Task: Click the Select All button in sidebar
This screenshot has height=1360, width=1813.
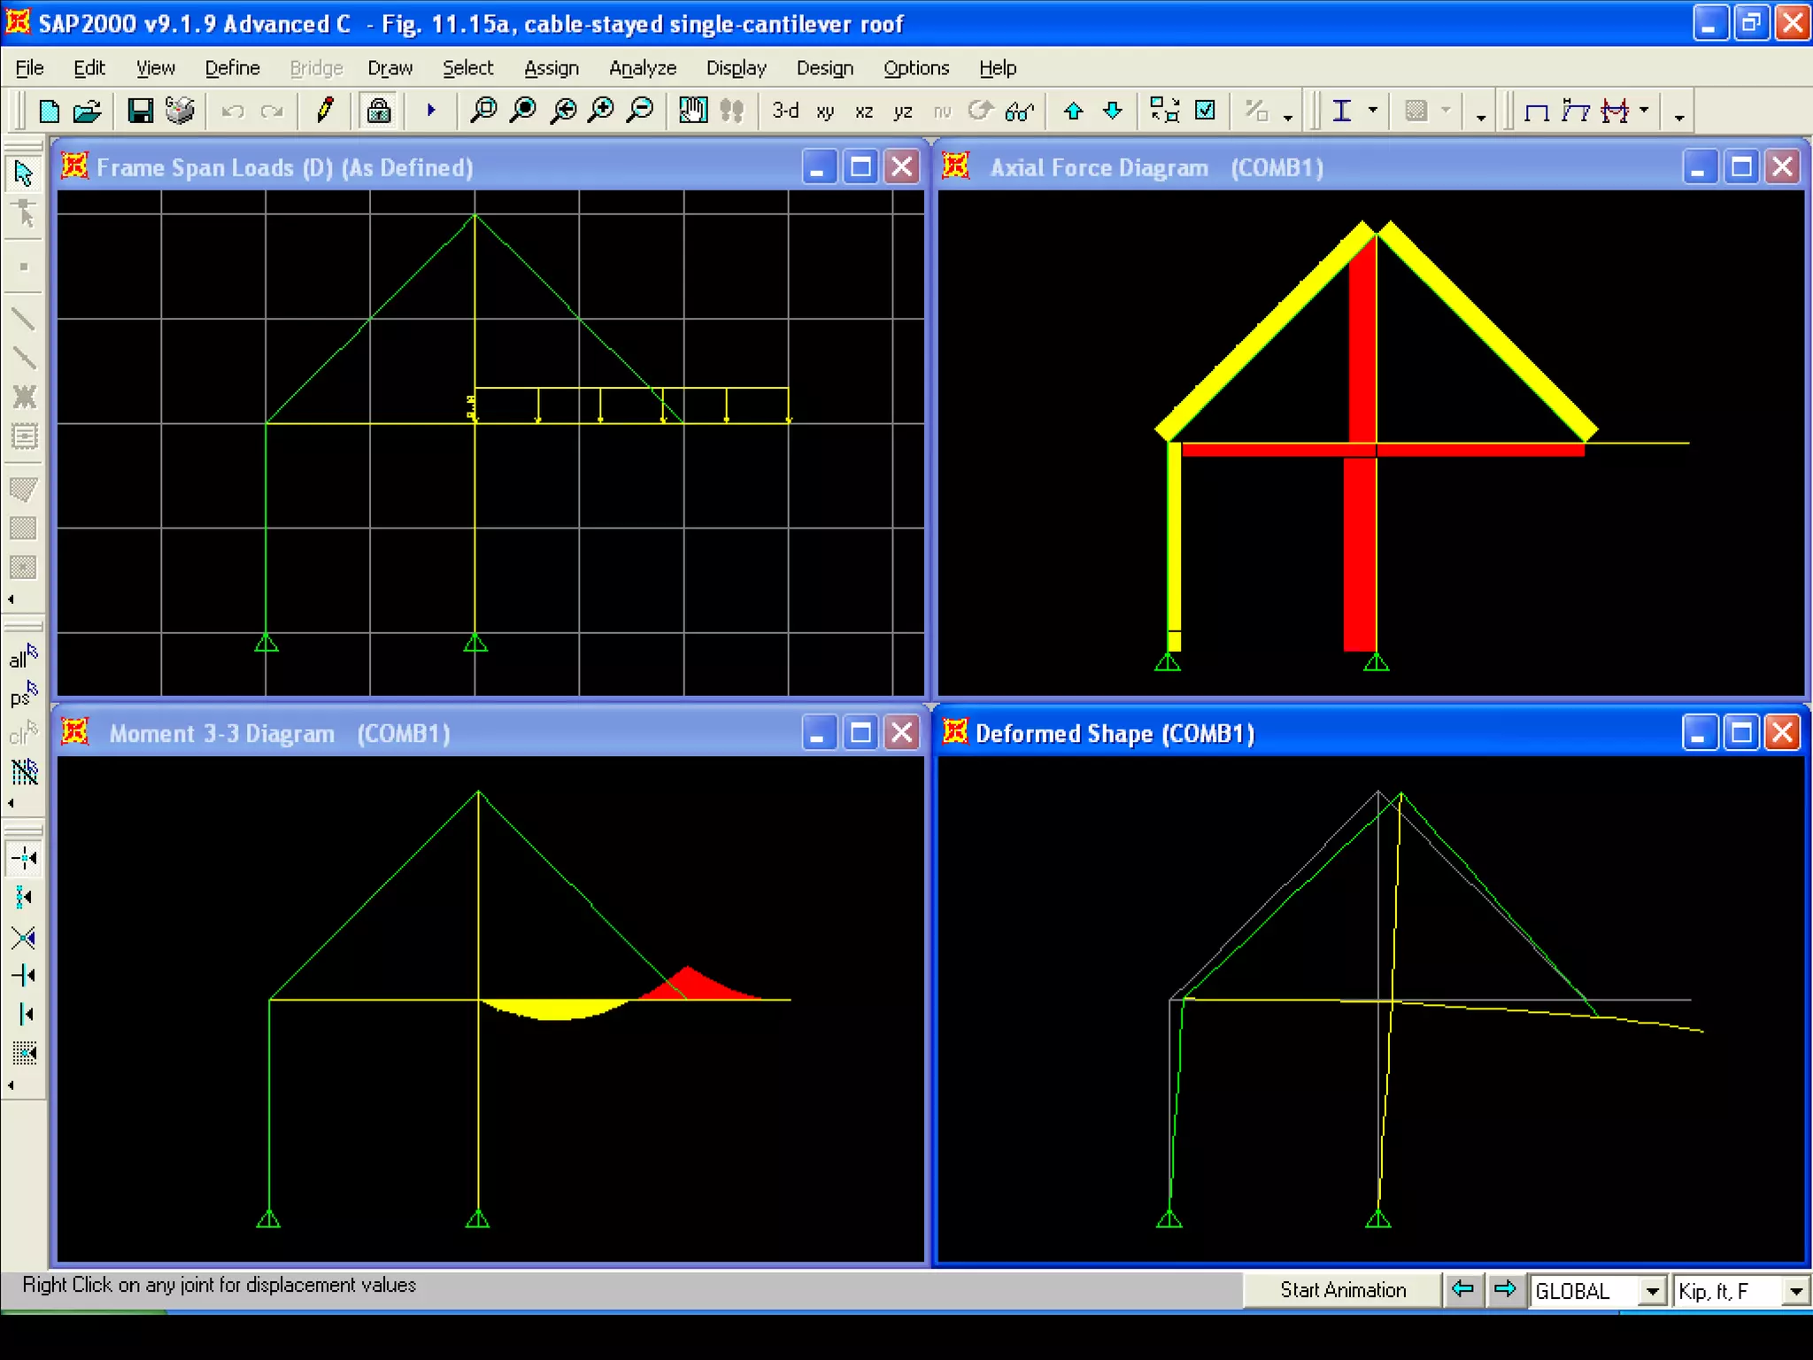Action: pyautogui.click(x=23, y=658)
